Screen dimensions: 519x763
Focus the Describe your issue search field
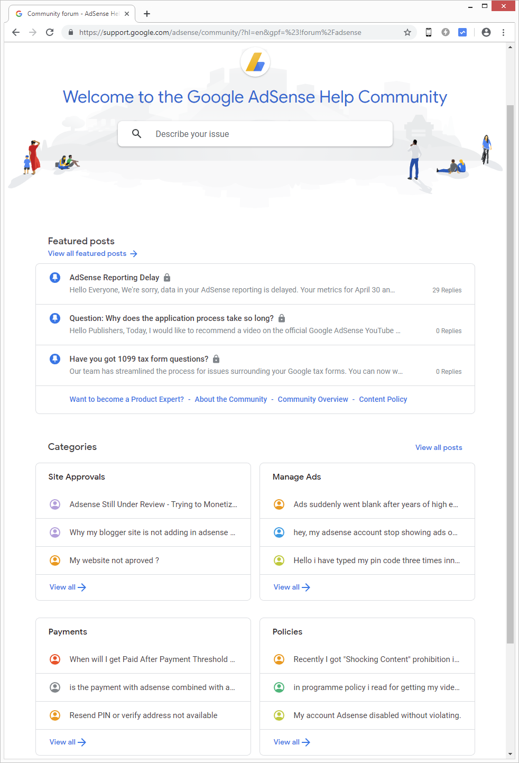coord(255,134)
